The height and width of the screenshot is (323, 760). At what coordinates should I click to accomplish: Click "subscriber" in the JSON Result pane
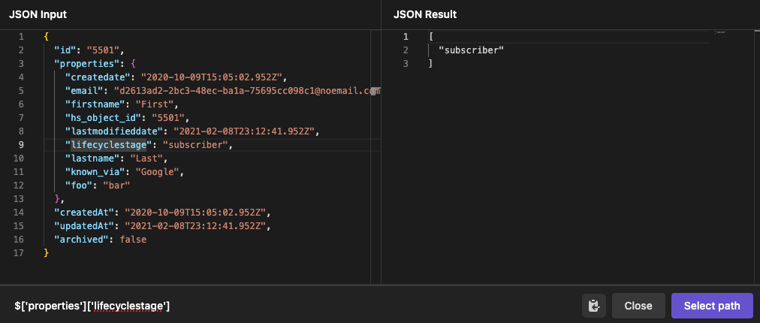tap(471, 50)
